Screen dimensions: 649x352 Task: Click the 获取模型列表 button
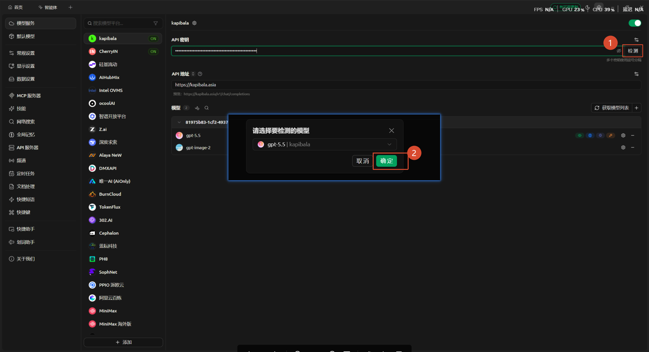pos(612,108)
